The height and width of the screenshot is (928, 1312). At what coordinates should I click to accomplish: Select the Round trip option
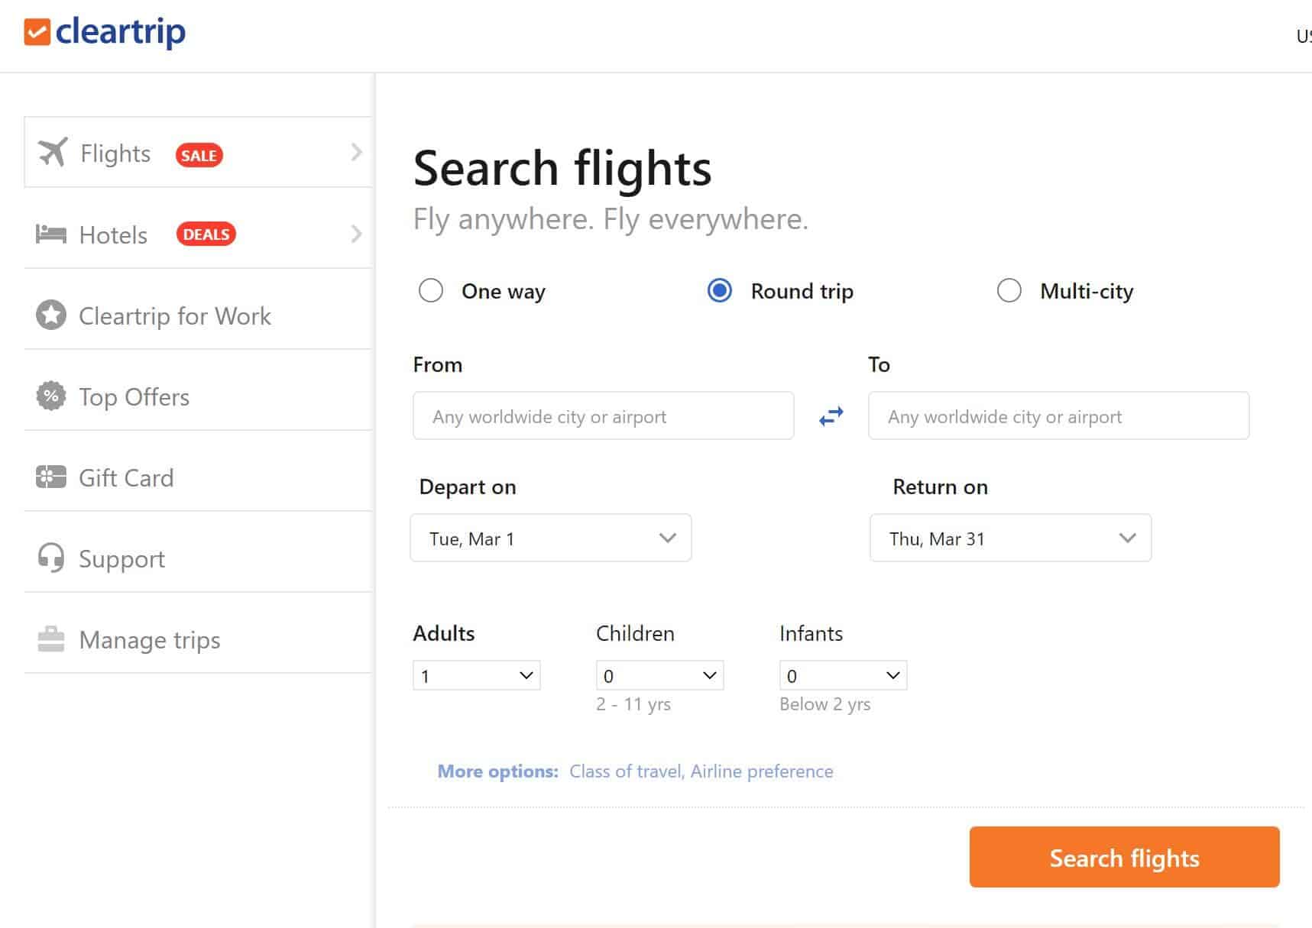pos(719,291)
